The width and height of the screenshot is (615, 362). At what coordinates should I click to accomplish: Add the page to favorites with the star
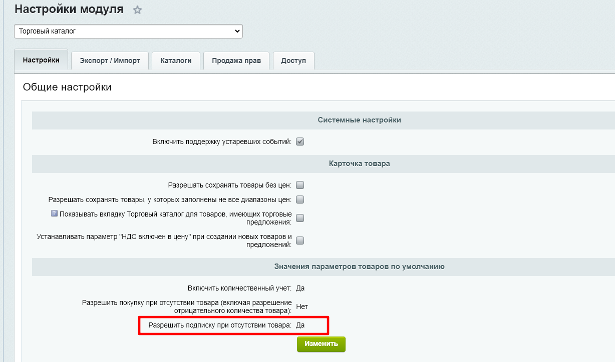[x=137, y=10]
